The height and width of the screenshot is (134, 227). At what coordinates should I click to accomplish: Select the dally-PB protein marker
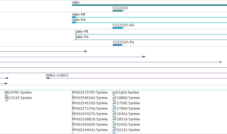76,34
